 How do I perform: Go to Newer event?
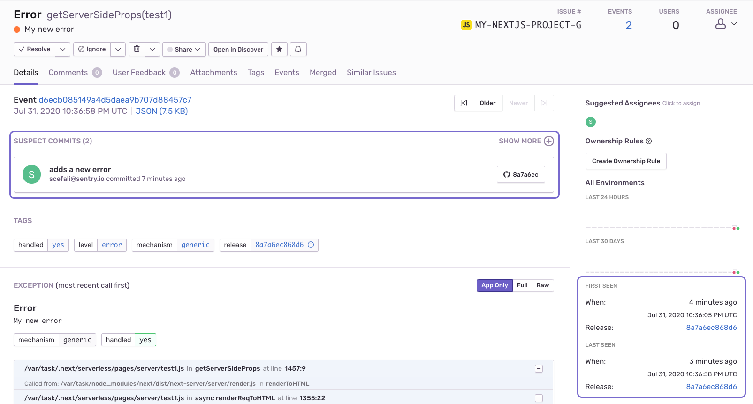tap(518, 103)
